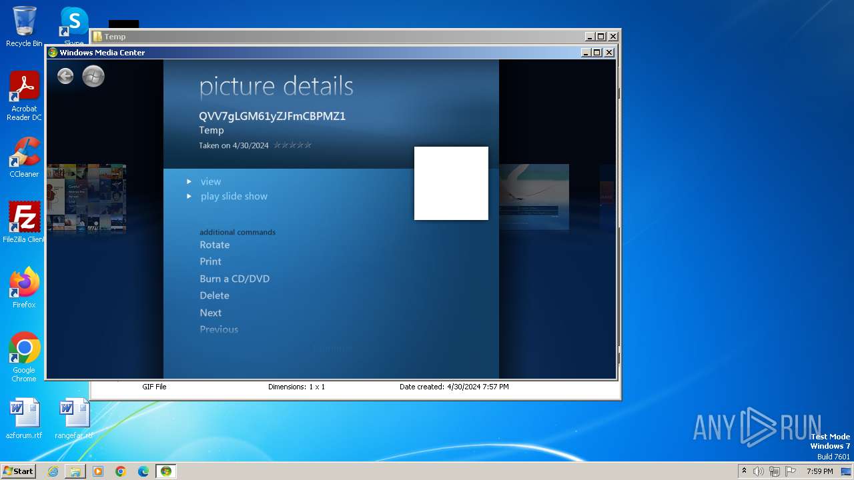The width and height of the screenshot is (854, 480).
Task: Open Microsoft Edge from taskbar
Action: [143, 471]
